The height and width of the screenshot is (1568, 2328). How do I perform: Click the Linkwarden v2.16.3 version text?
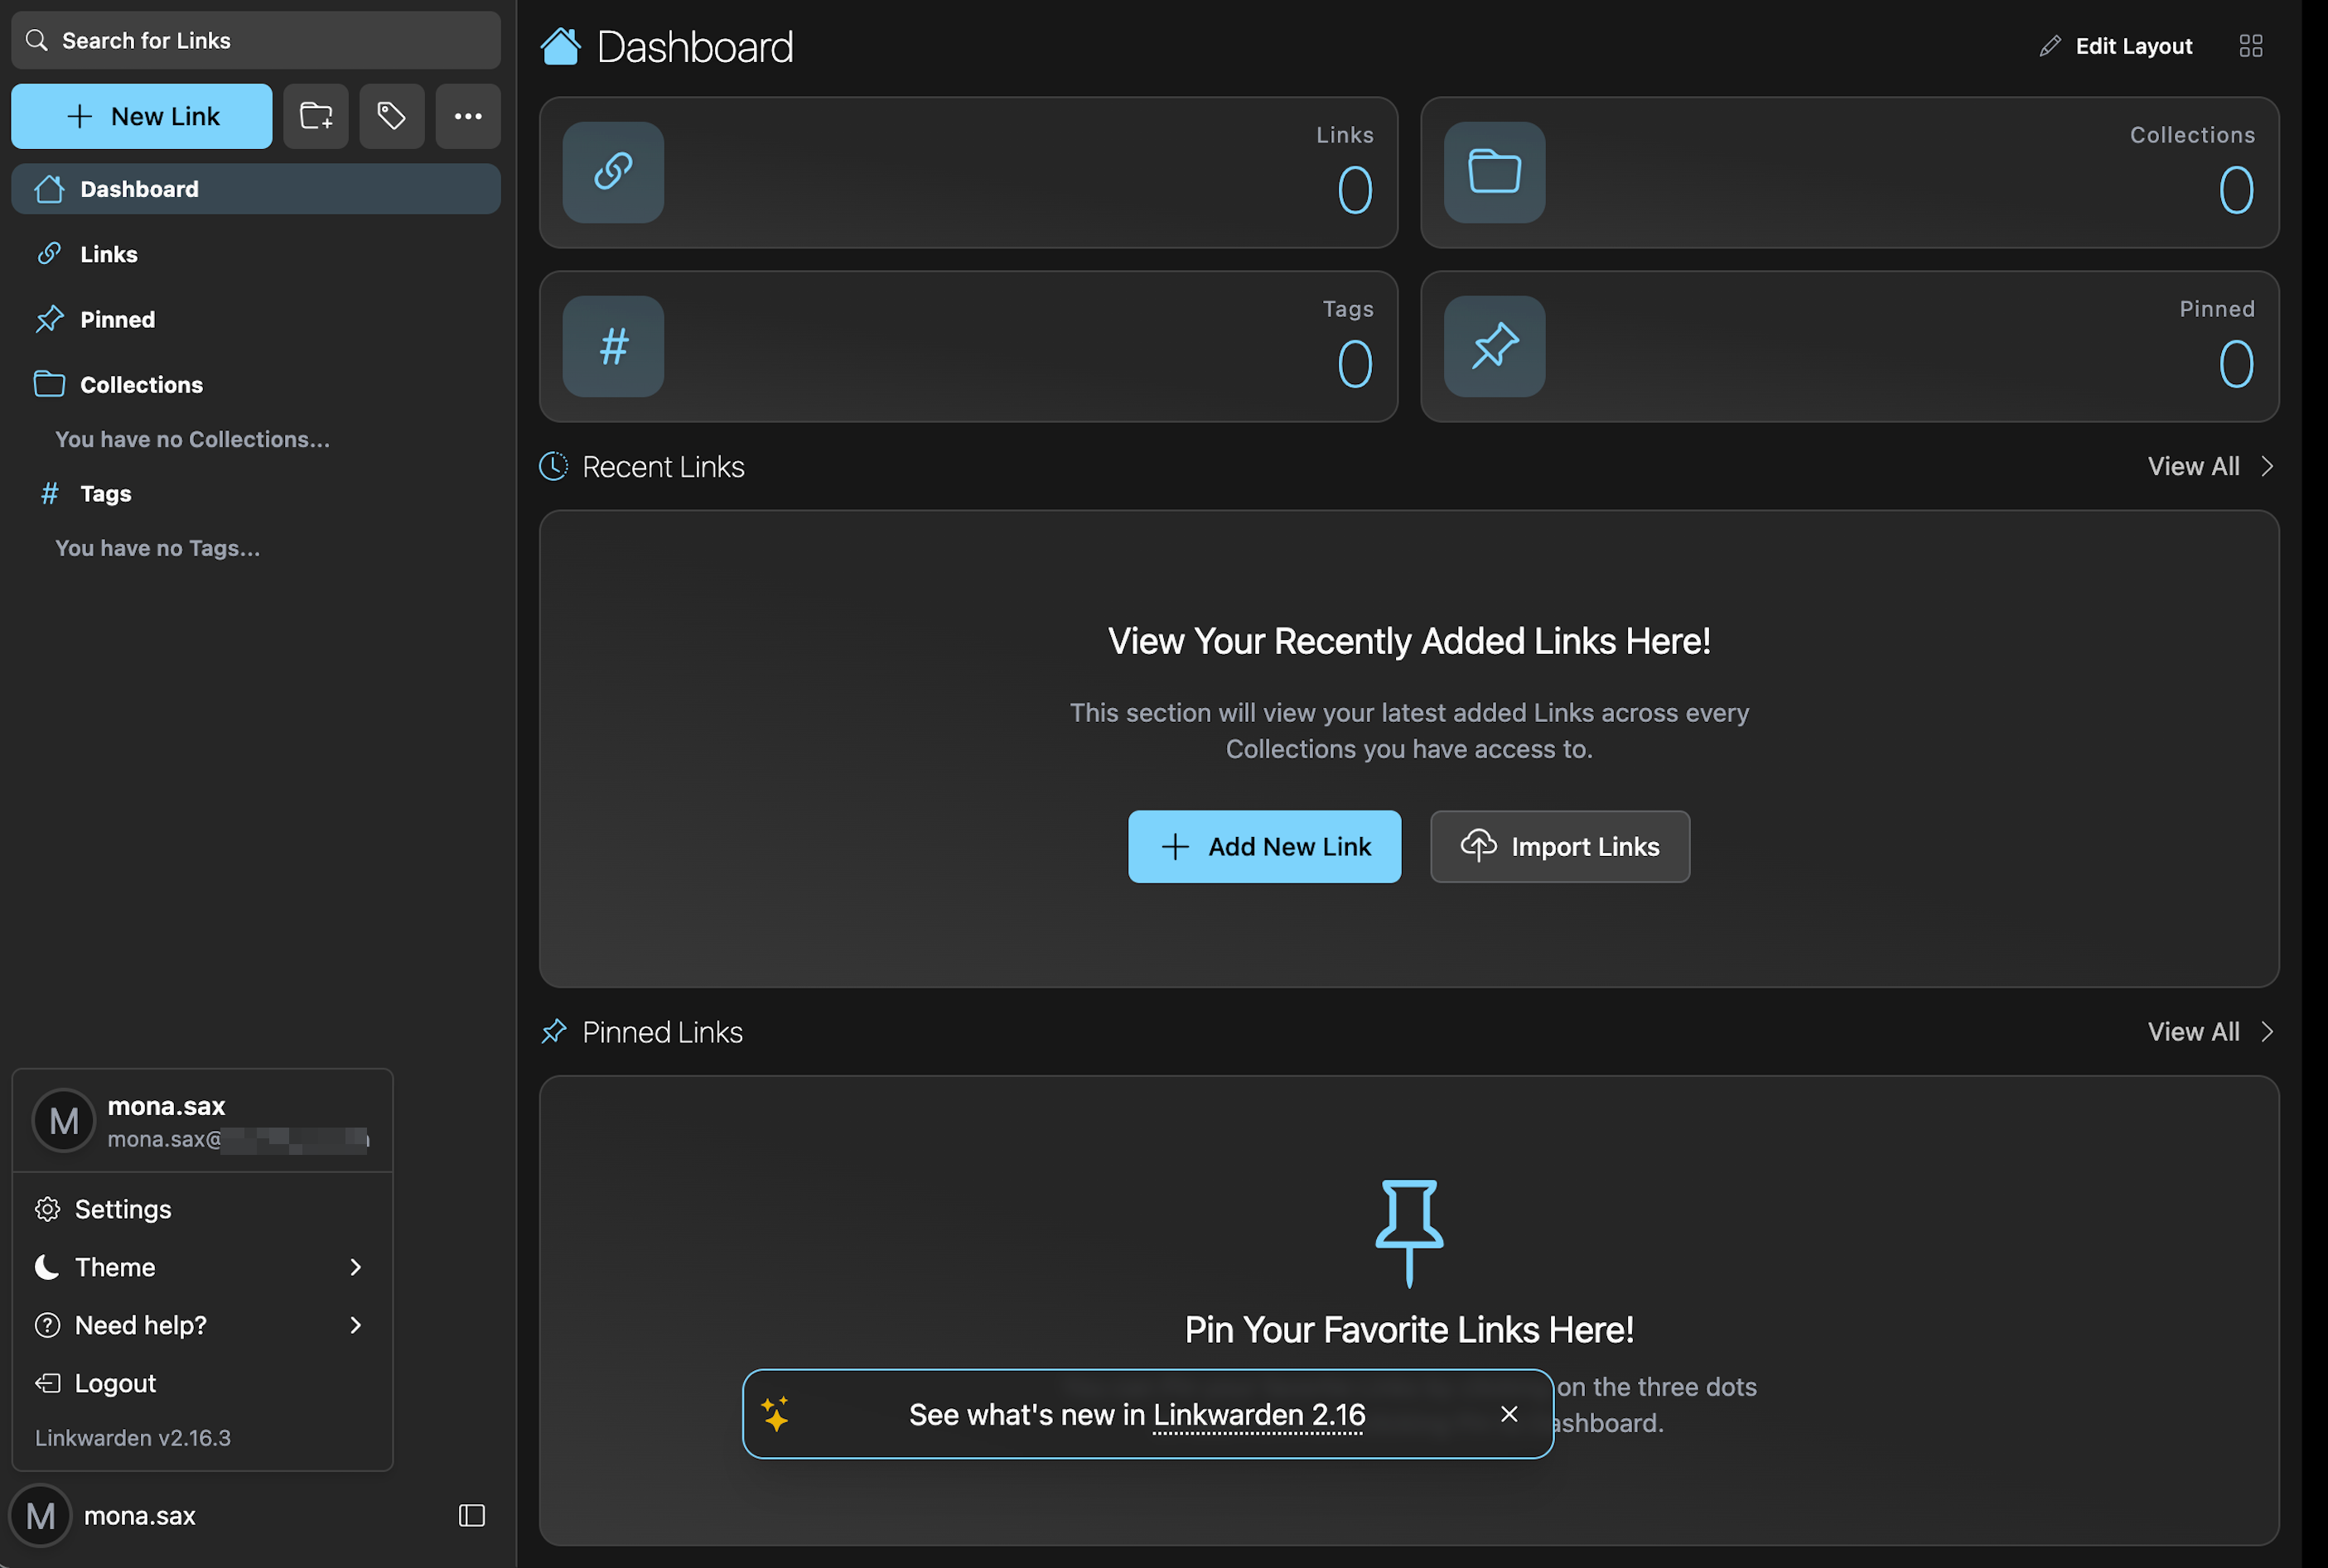click(133, 1437)
